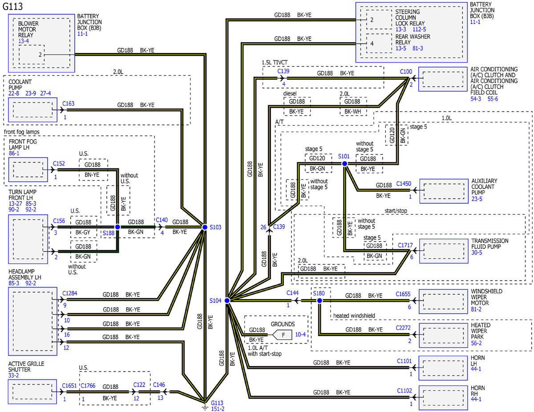Click splice label S180
The width and height of the screenshot is (534, 412).
coord(320,293)
